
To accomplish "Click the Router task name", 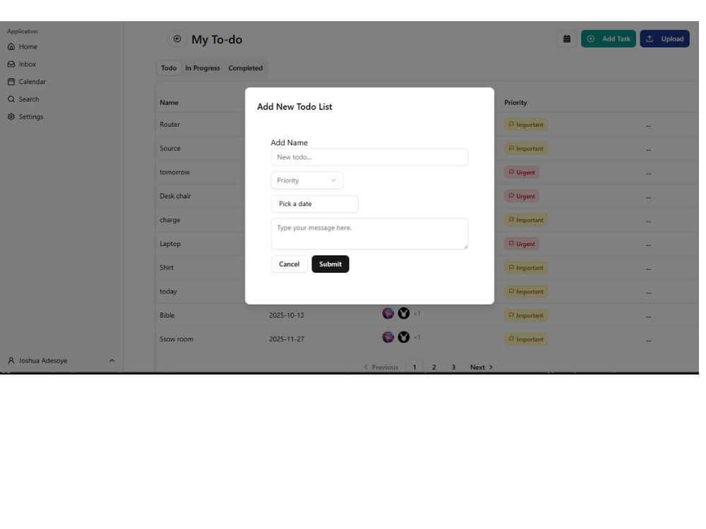I will [169, 125].
